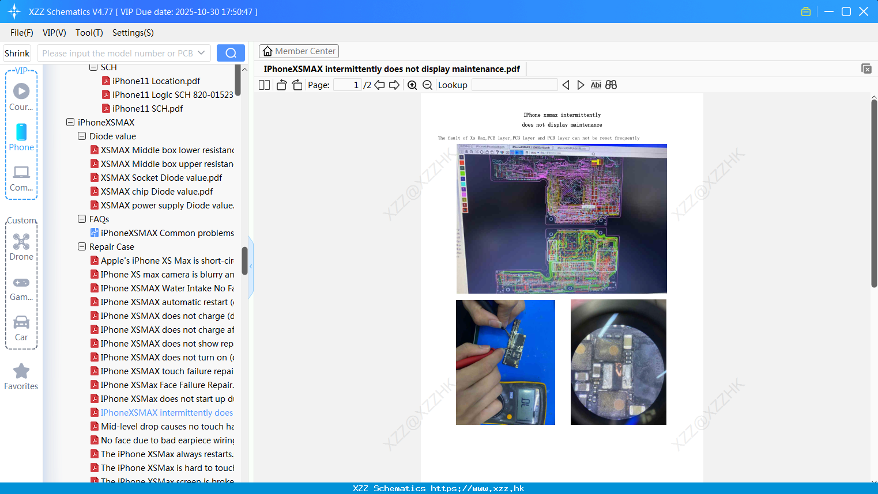Open No face due to bad earpiece wiring
The height and width of the screenshot is (494, 878).
point(162,440)
